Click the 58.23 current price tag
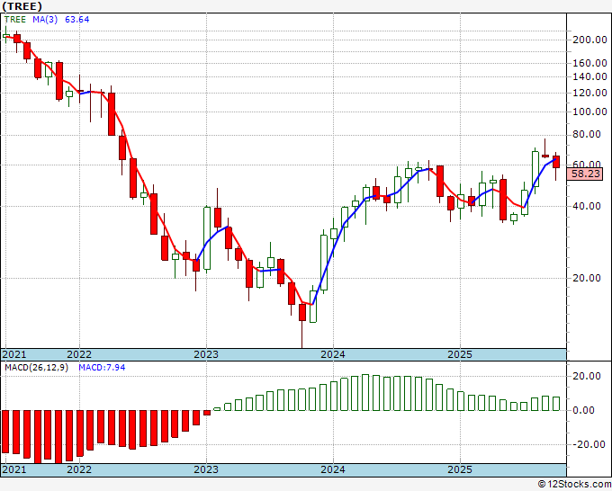 pyautogui.click(x=585, y=174)
